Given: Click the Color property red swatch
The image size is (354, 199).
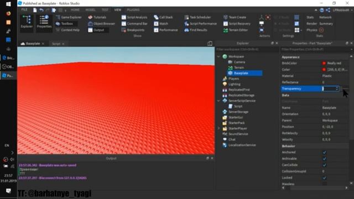Looking at the screenshot, I should point(324,70).
